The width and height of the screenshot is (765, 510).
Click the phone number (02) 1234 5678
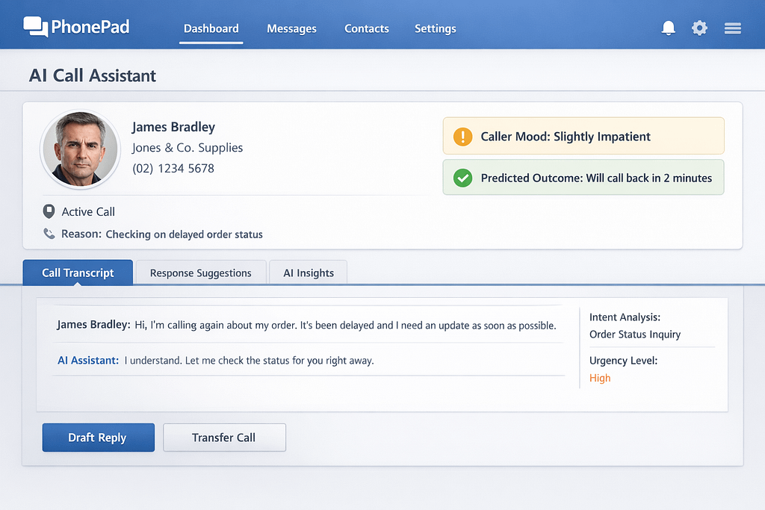(x=173, y=169)
